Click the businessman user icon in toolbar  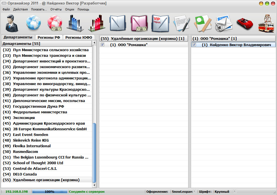pos(12,23)
